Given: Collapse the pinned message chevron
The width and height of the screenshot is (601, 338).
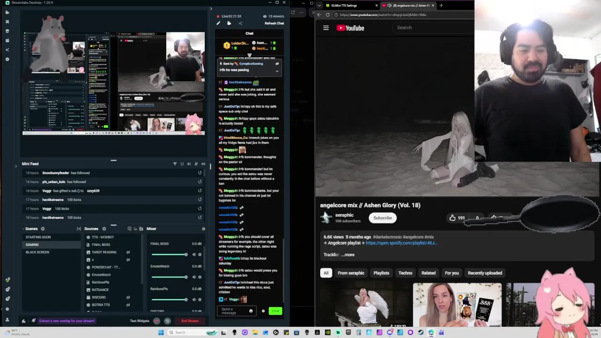Looking at the screenshot, I should 277,71.
